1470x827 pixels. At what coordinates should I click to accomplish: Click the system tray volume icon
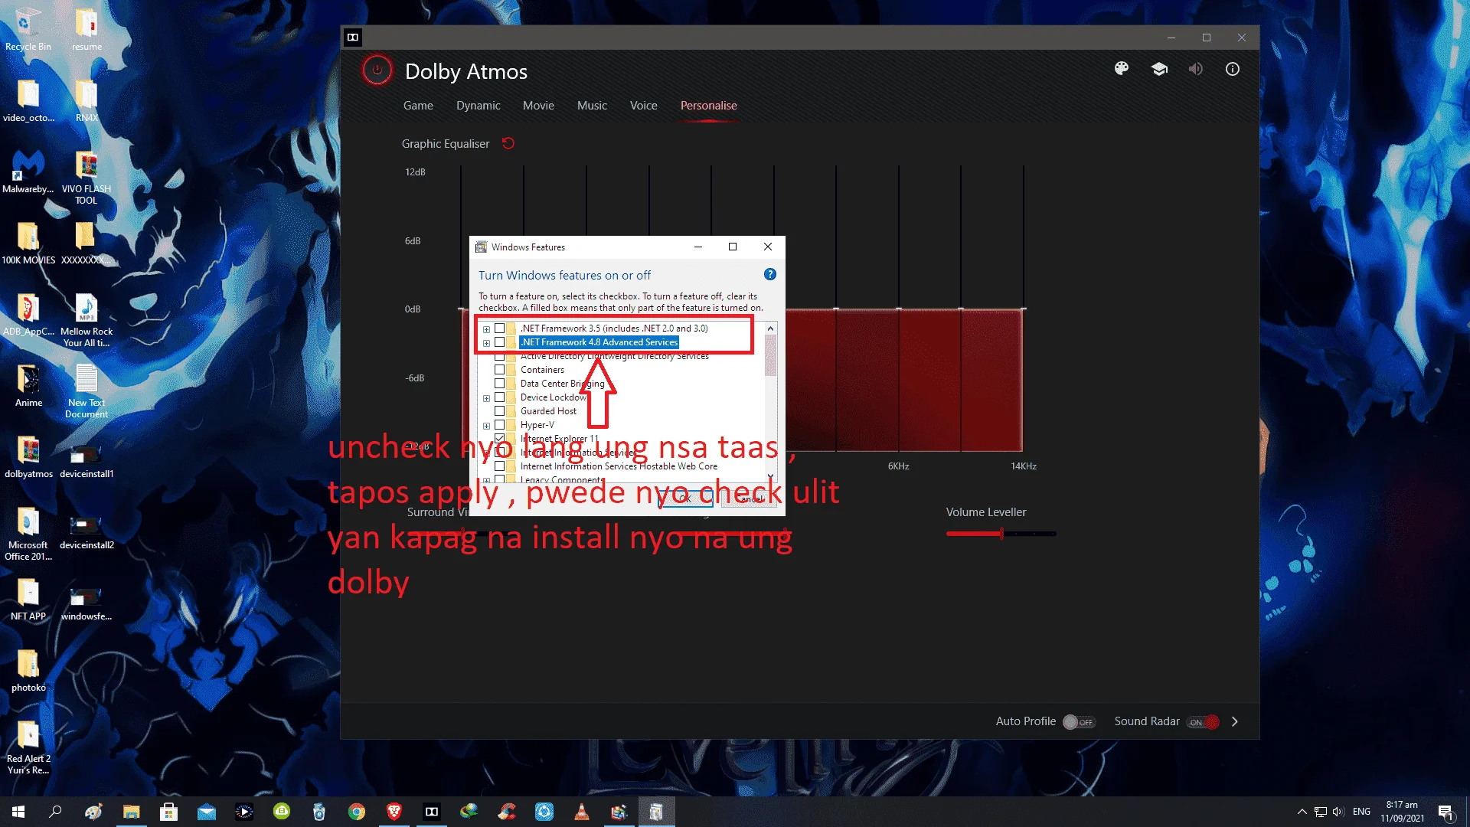point(1338,812)
